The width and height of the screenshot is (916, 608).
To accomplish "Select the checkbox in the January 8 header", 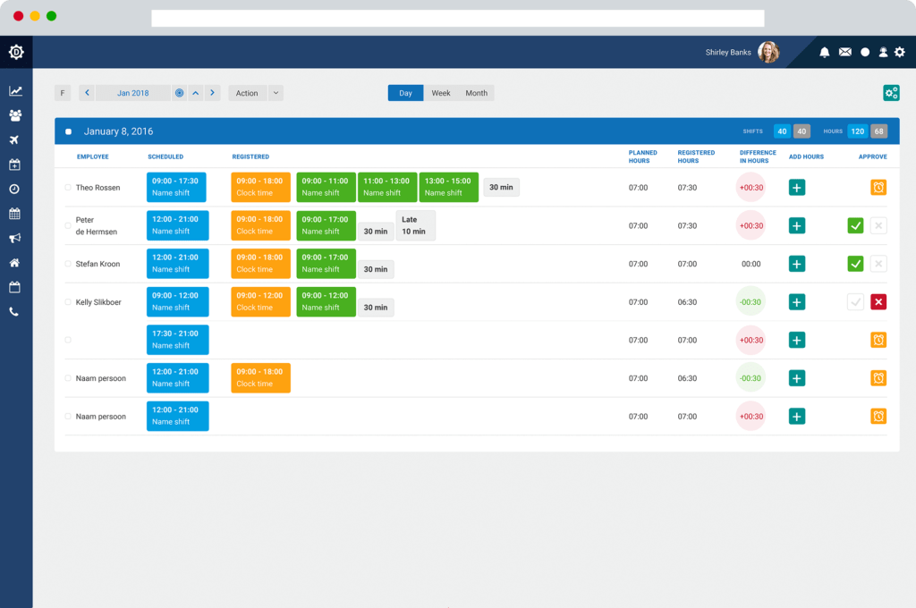I will 69,131.
